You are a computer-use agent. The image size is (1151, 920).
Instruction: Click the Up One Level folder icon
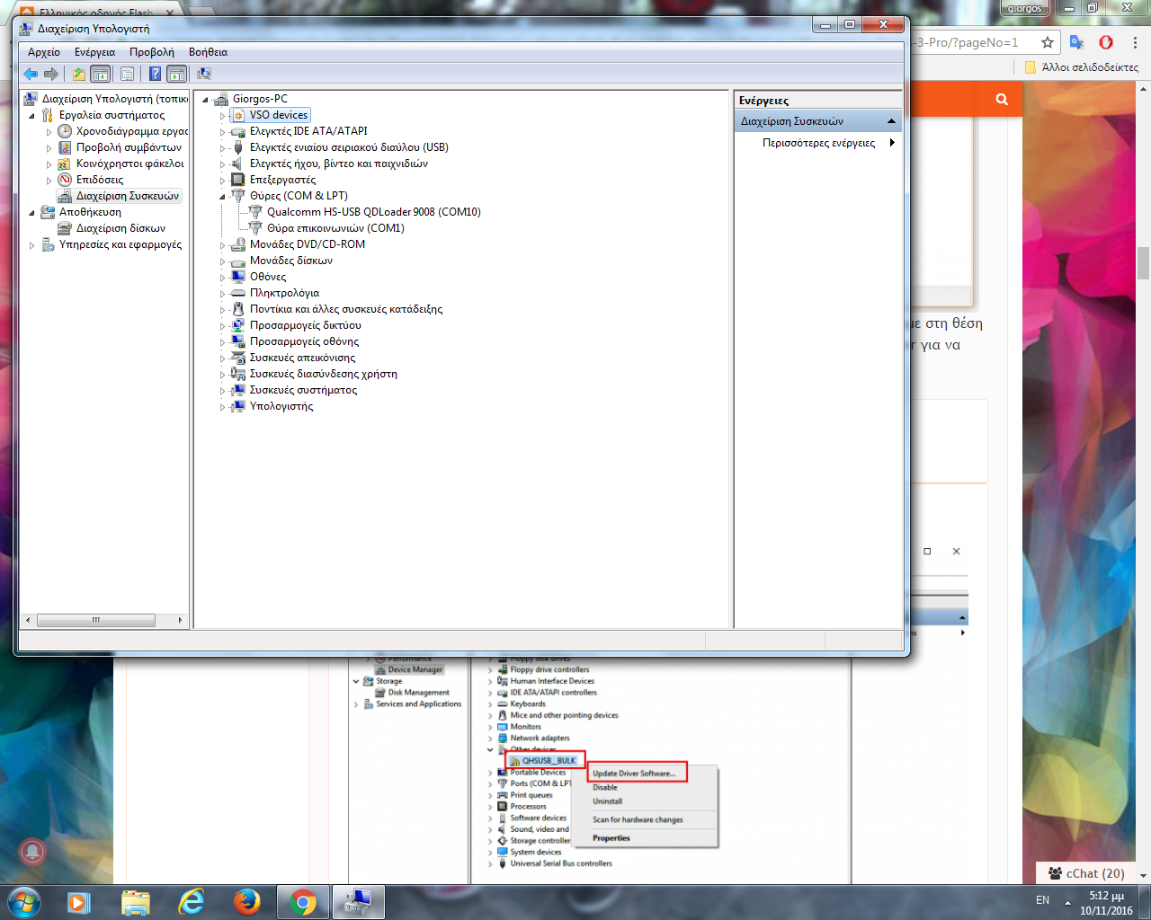[79, 74]
